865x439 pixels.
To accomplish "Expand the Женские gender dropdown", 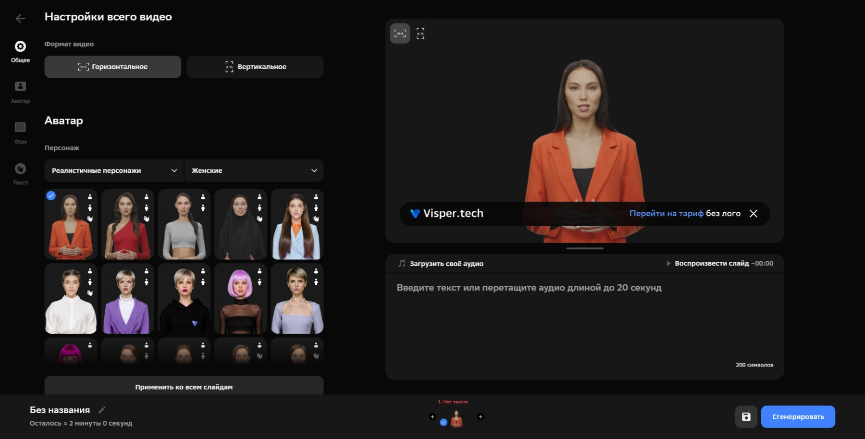I will [254, 171].
